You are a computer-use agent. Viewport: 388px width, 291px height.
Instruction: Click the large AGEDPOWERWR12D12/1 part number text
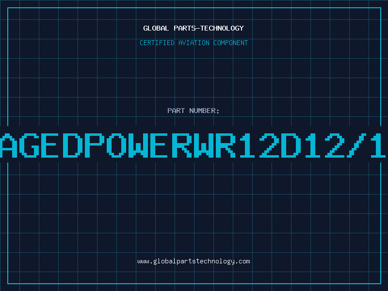tap(194, 145)
